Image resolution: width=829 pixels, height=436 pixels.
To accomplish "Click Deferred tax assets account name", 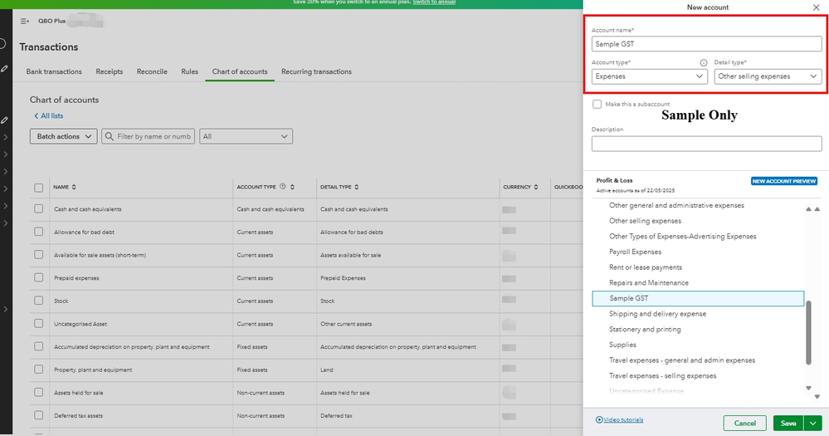I will [x=78, y=416].
